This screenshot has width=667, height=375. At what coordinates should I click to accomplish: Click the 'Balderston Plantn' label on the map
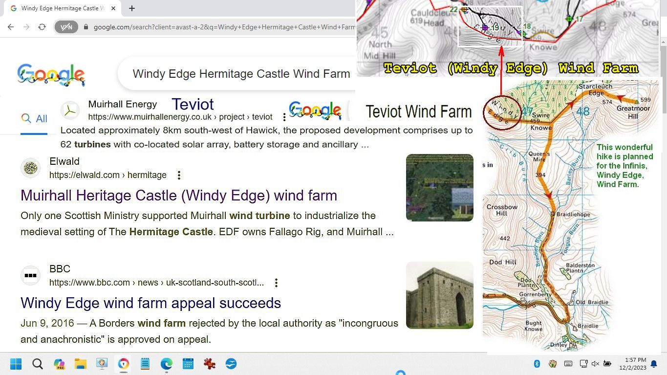point(580,268)
